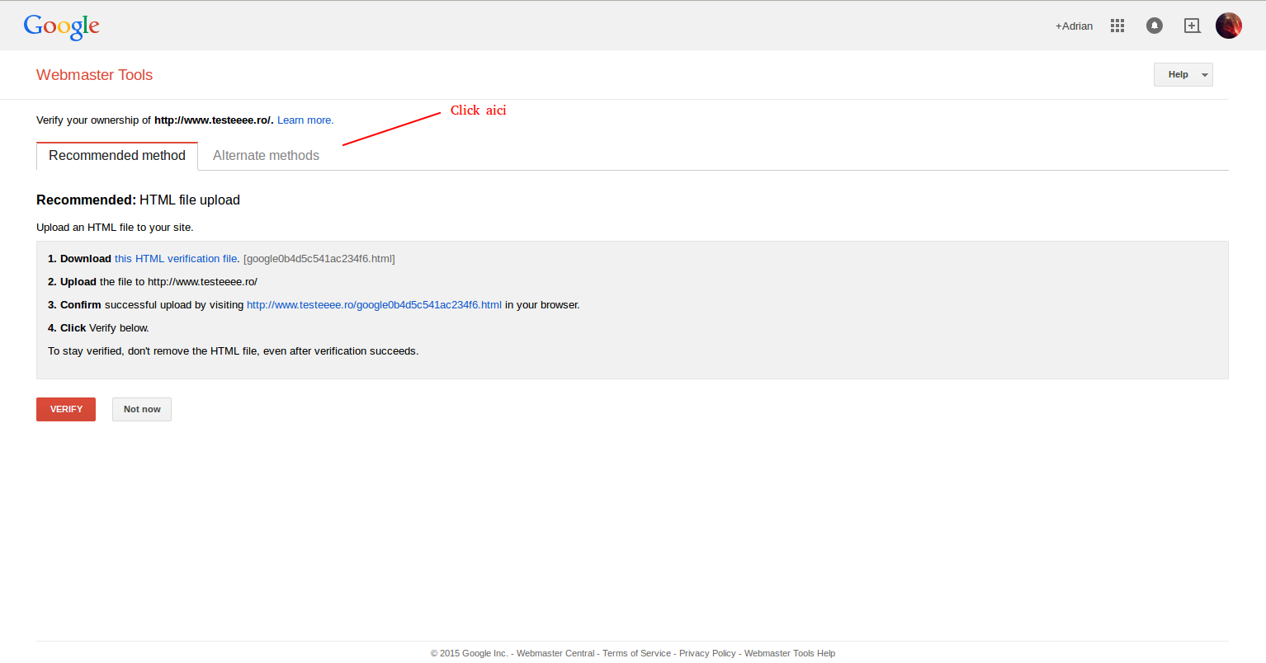This screenshot has height=663, width=1266.
Task: Go to Webmaster Tools home
Action: [x=94, y=75]
